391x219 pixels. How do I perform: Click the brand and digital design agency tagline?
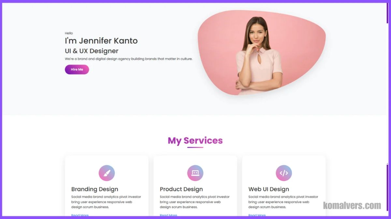pos(129,59)
